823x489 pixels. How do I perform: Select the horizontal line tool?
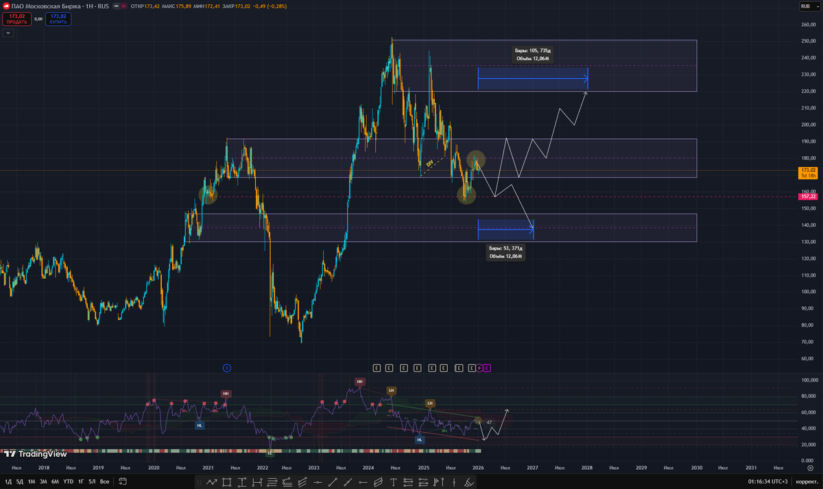pos(318,482)
